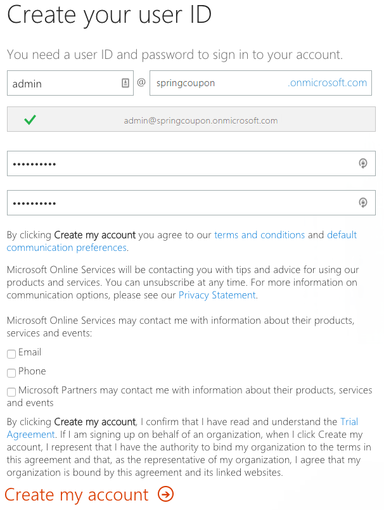Select the first password input field
This screenshot has width=384, height=510.
coord(191,163)
